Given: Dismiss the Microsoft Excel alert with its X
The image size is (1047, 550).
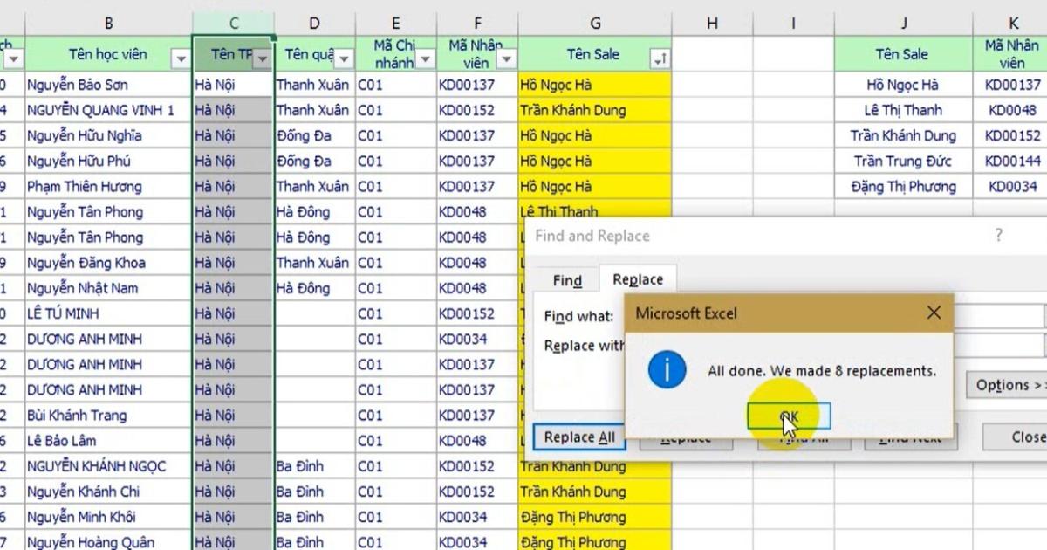Looking at the screenshot, I should click(x=934, y=312).
